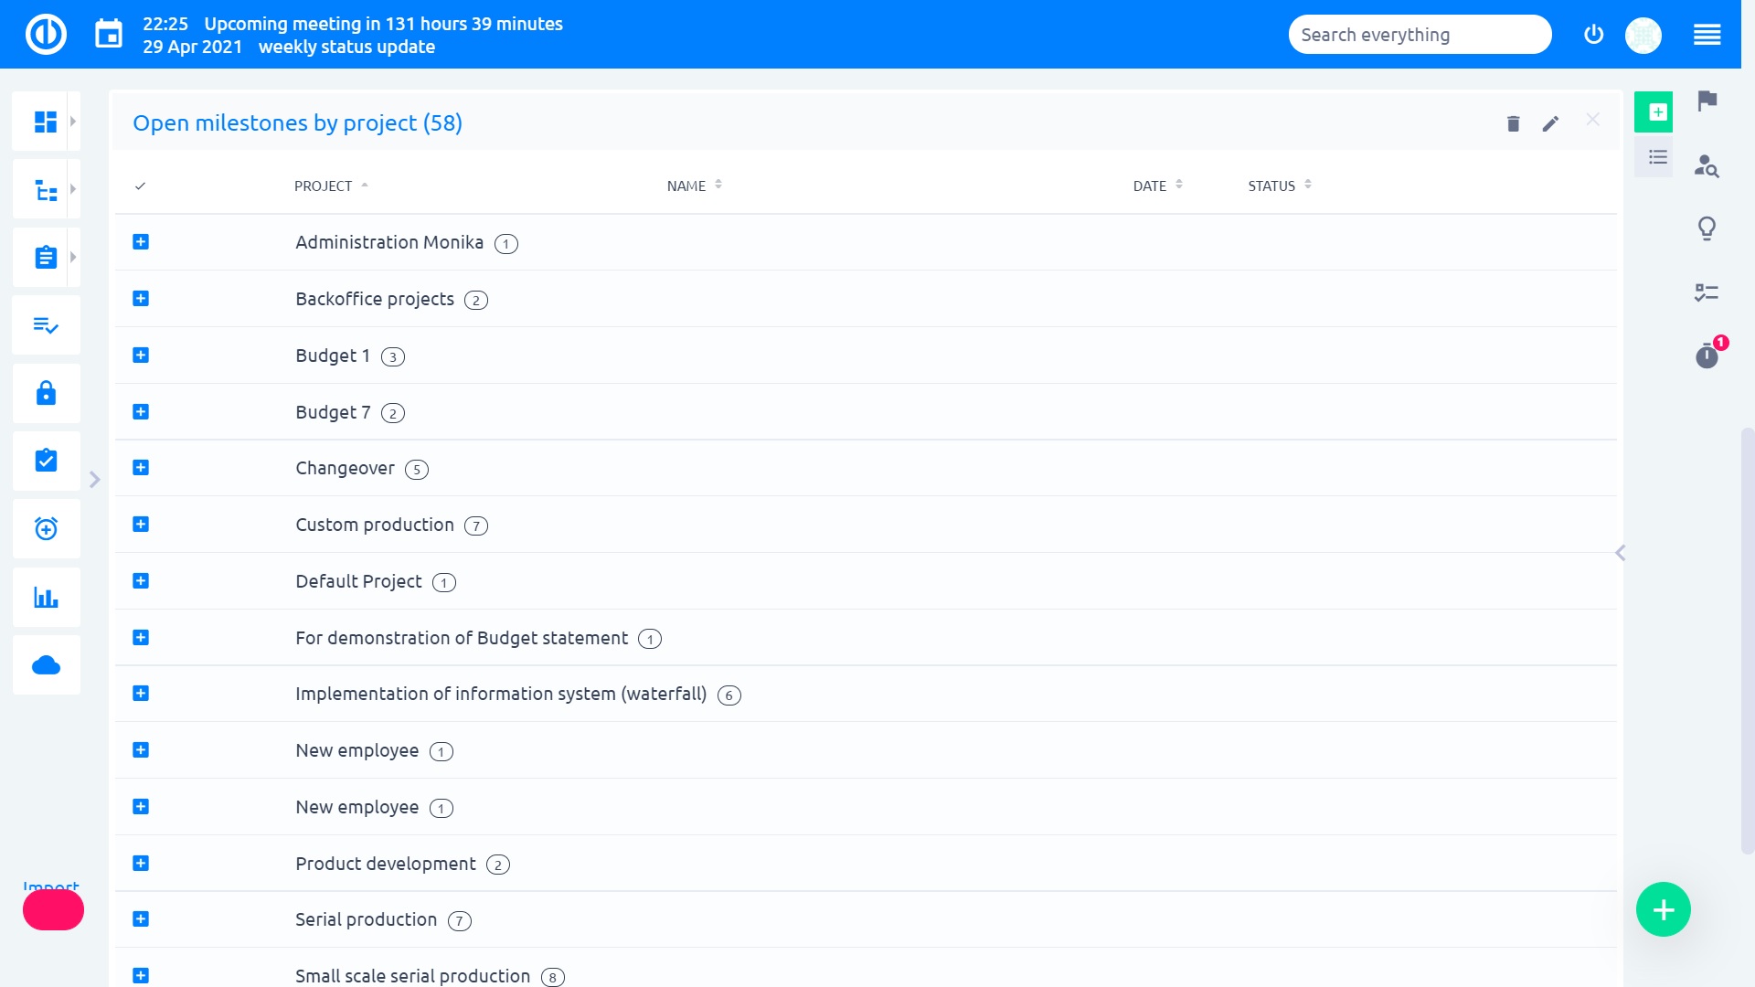The width and height of the screenshot is (1755, 987).
Task: Click the pencil edit icon
Action: pyautogui.click(x=1550, y=123)
